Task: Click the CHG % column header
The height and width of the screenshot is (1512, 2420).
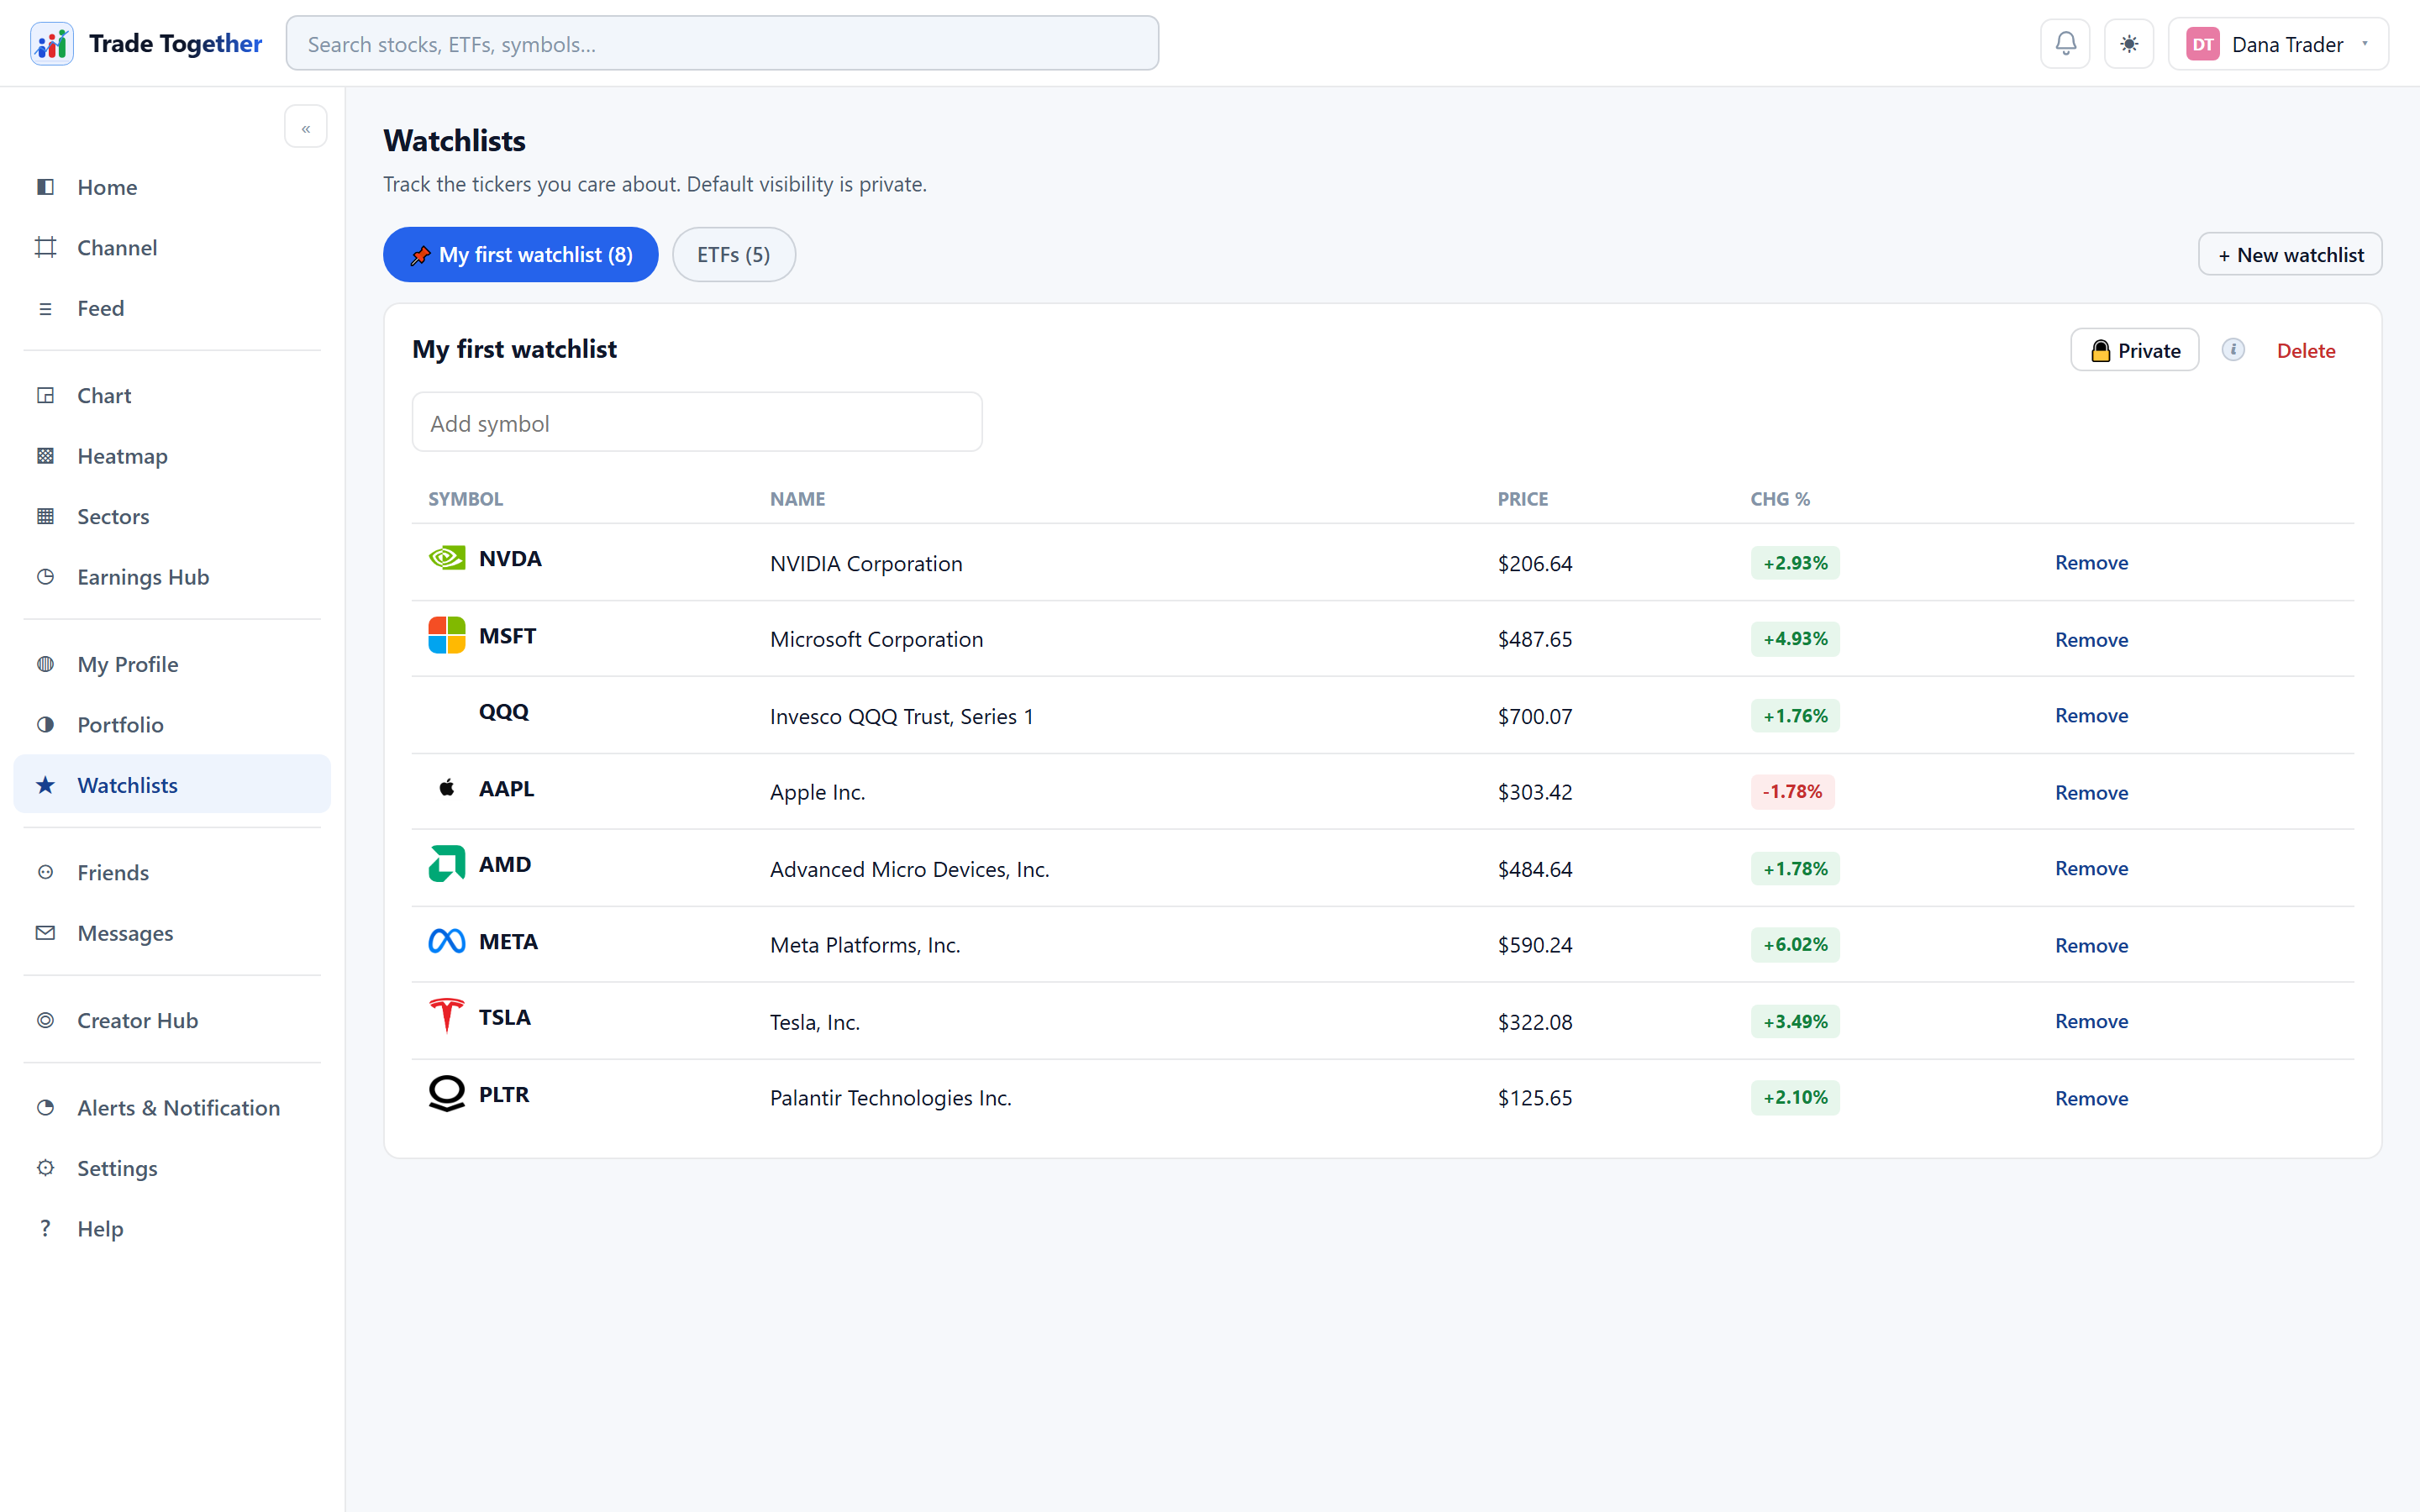Action: [1780, 499]
